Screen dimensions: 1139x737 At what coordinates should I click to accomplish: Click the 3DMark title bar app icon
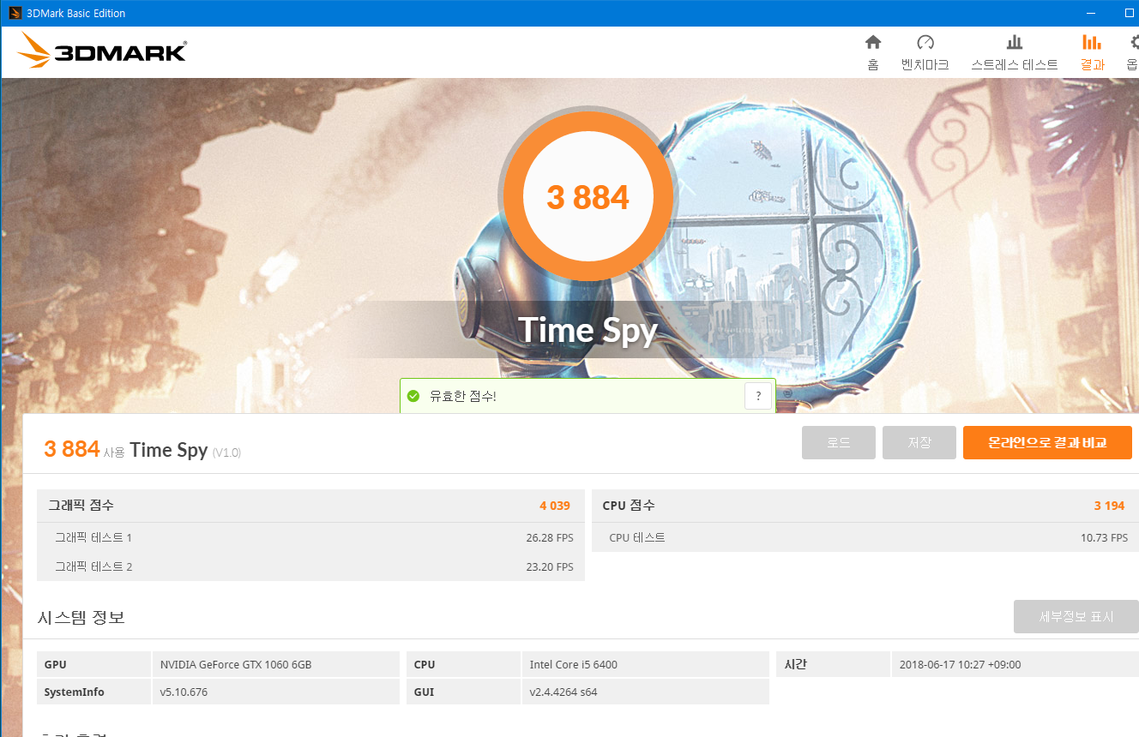(x=15, y=13)
